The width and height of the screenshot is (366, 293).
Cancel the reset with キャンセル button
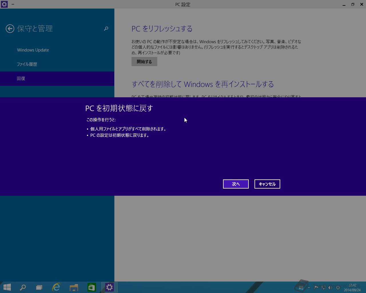point(267,184)
